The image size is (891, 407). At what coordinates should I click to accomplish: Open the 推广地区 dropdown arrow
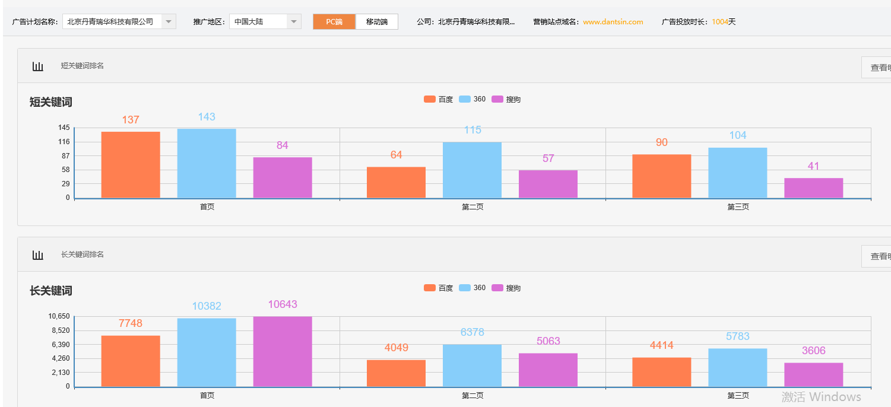coord(293,21)
